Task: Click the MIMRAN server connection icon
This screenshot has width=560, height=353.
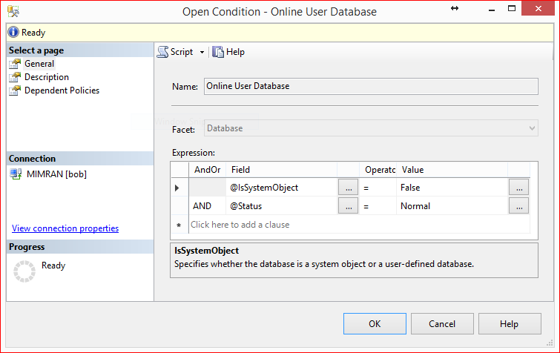Action: coord(16,173)
